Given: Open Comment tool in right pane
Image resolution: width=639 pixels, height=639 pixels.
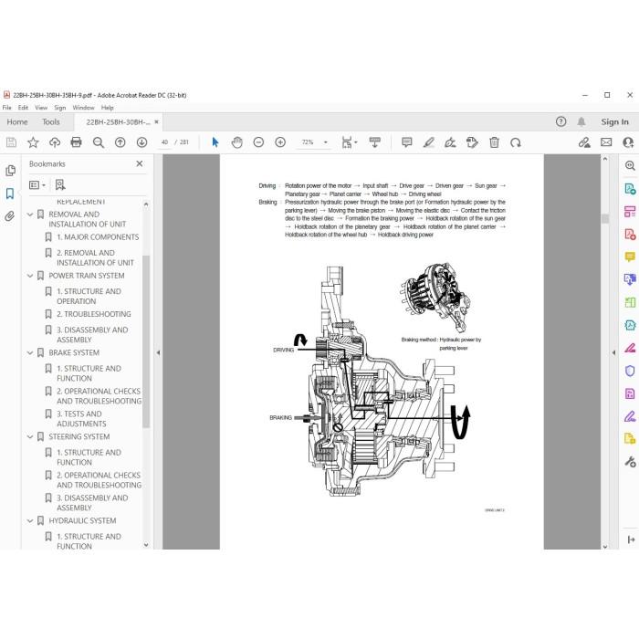Looking at the screenshot, I should coord(630,257).
